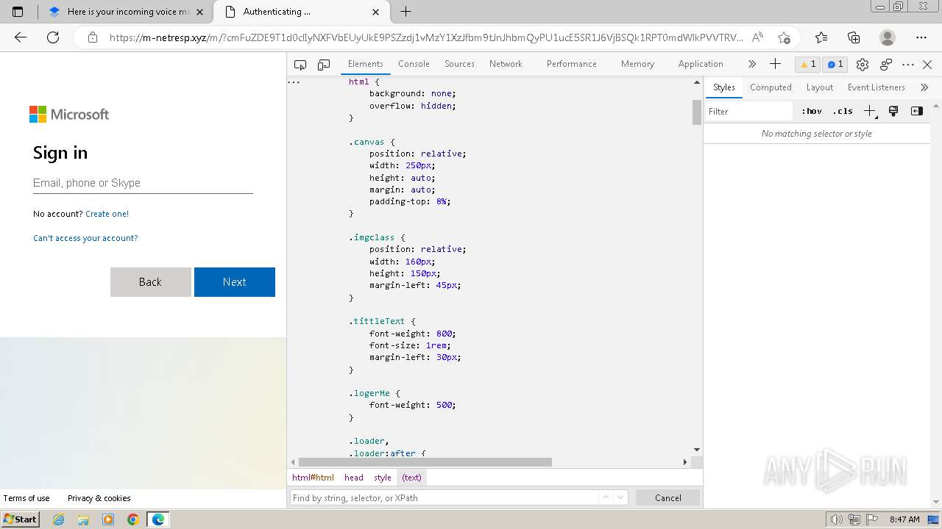Viewport: 942px width, 529px height.
Task: Toggle device emulation mode icon
Action: point(324,65)
